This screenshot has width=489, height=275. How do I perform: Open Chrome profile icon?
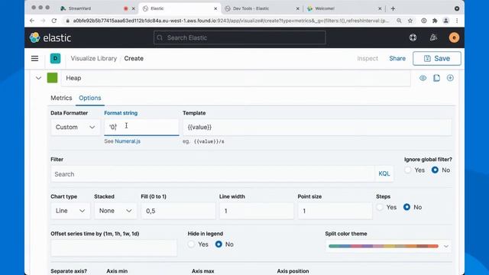click(x=446, y=21)
